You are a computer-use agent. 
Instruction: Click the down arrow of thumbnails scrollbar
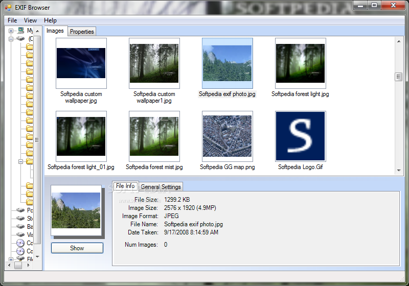click(399, 171)
